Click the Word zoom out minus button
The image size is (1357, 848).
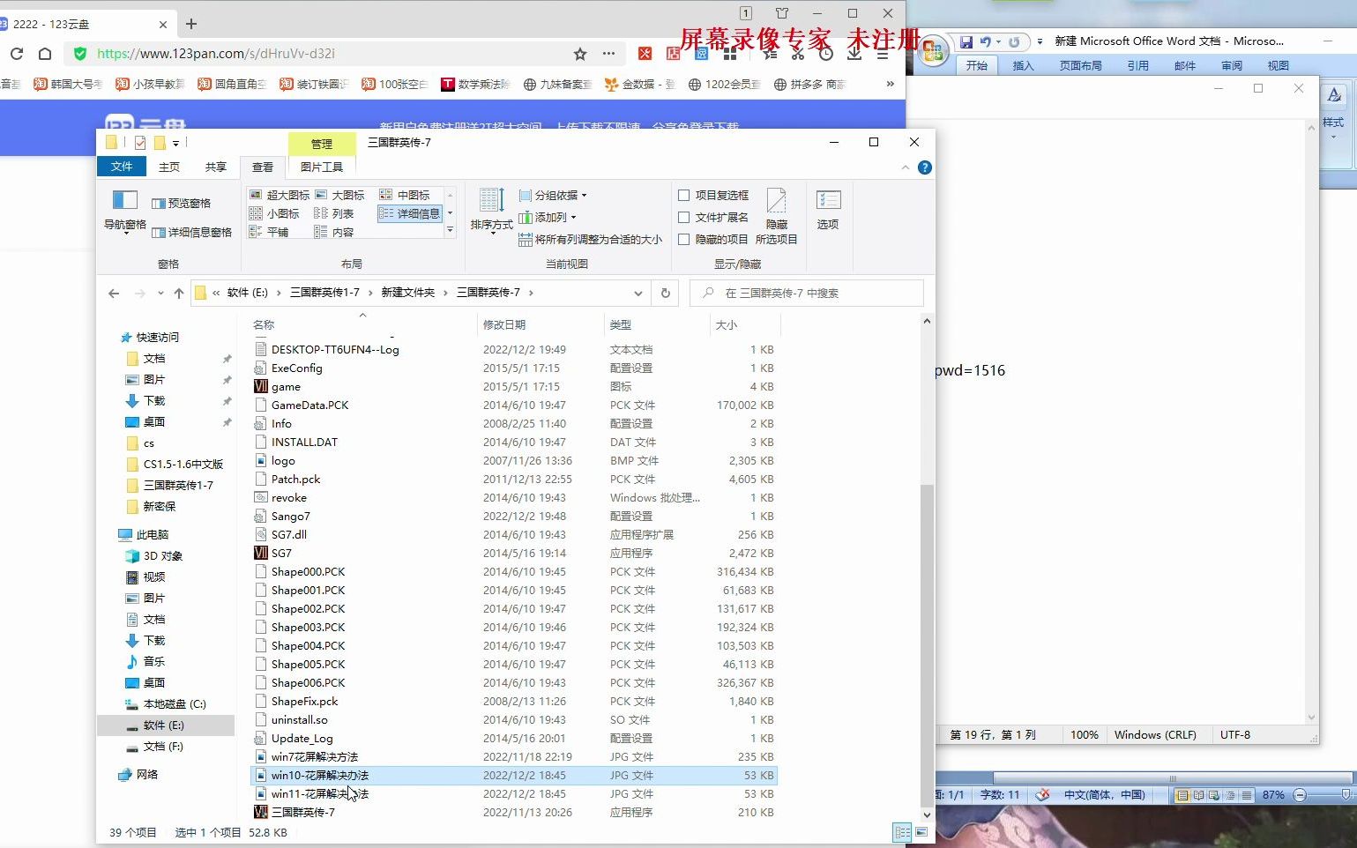tap(1300, 795)
